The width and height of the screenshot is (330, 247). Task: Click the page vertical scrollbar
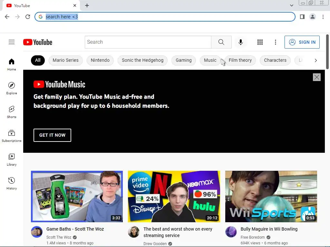tap(327, 52)
